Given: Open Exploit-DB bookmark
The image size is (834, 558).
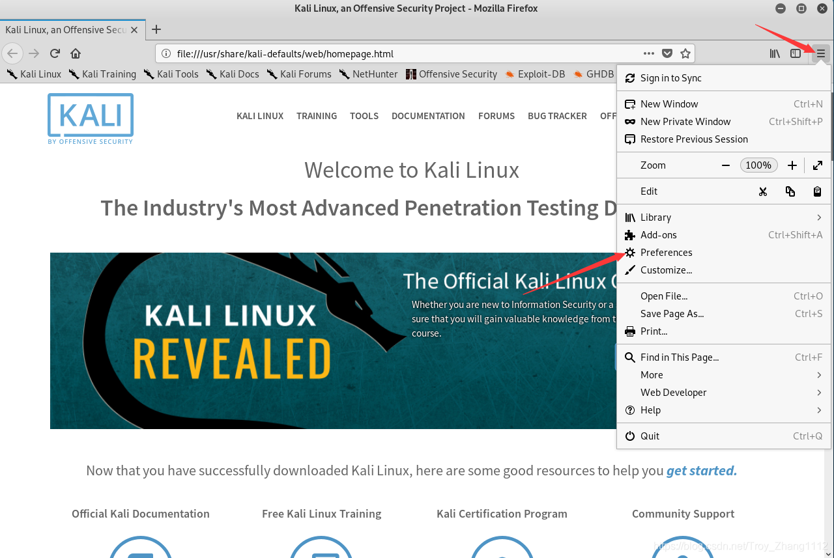Looking at the screenshot, I should 534,74.
